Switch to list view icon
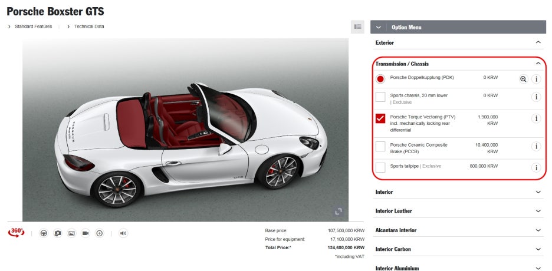552x271 pixels. pyautogui.click(x=357, y=27)
